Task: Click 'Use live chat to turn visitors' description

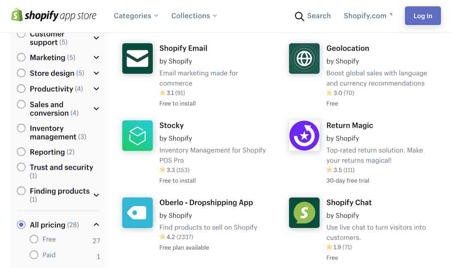Action: pyautogui.click(x=376, y=232)
